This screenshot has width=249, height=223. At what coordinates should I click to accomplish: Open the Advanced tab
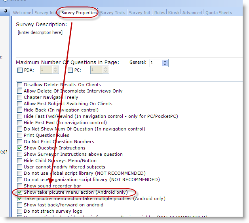[x=192, y=13]
